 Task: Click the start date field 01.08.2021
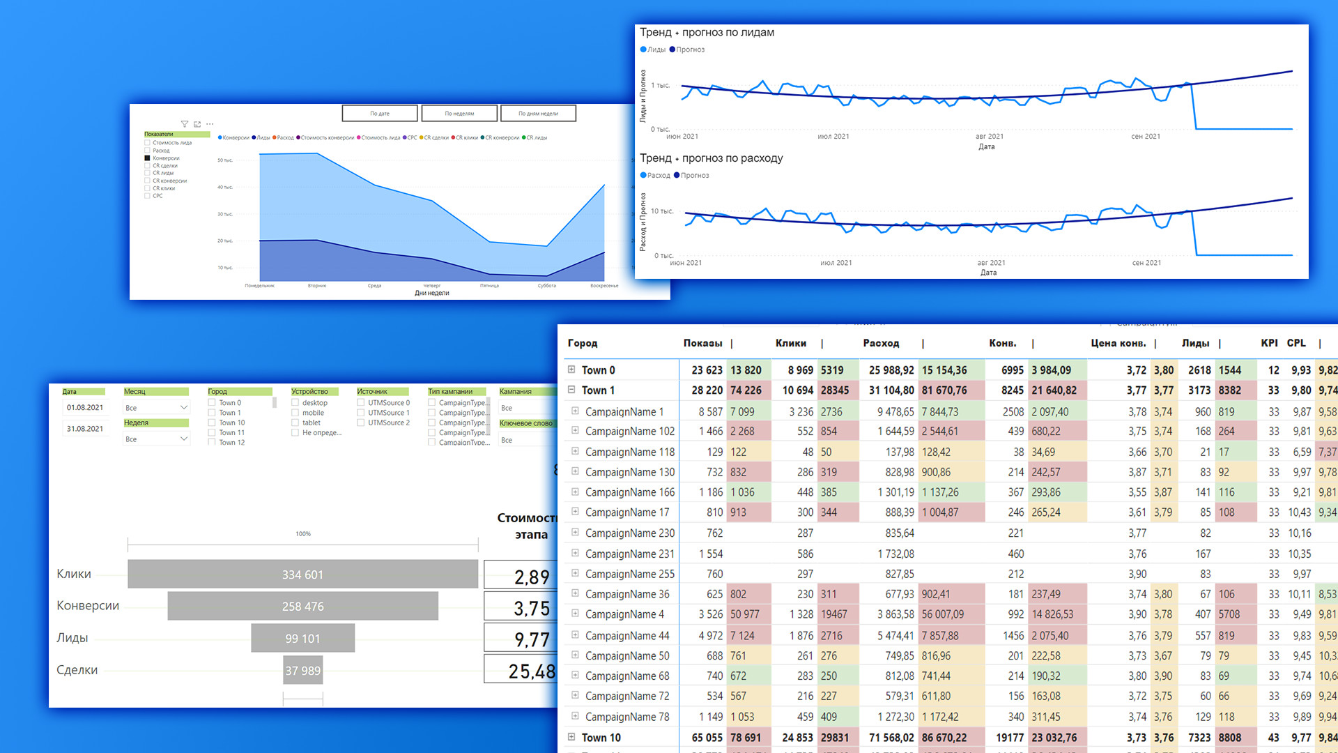[x=85, y=407]
